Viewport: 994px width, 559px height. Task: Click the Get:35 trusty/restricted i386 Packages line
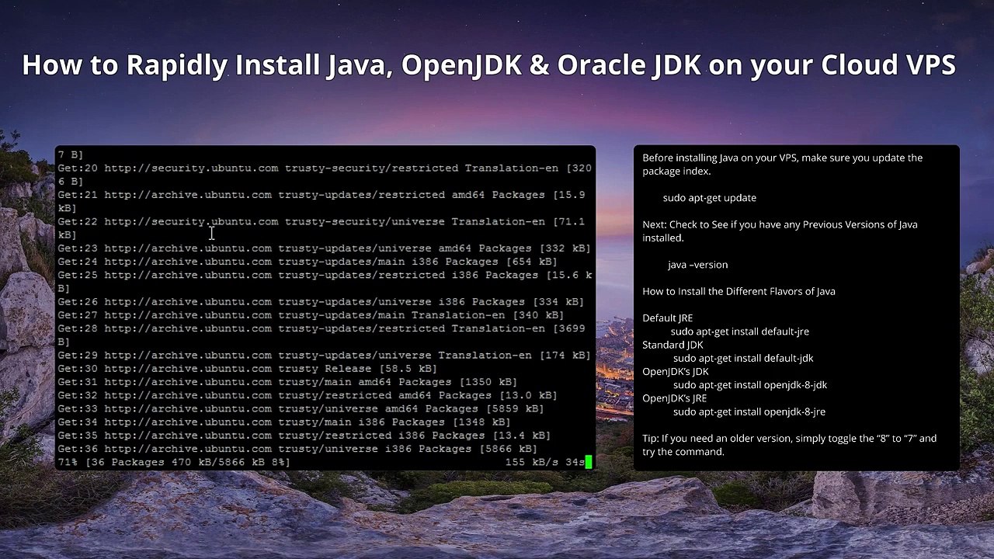(304, 435)
